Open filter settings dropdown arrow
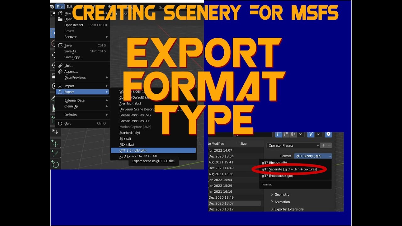Viewport: 402px width, 226px height. pos(318,134)
